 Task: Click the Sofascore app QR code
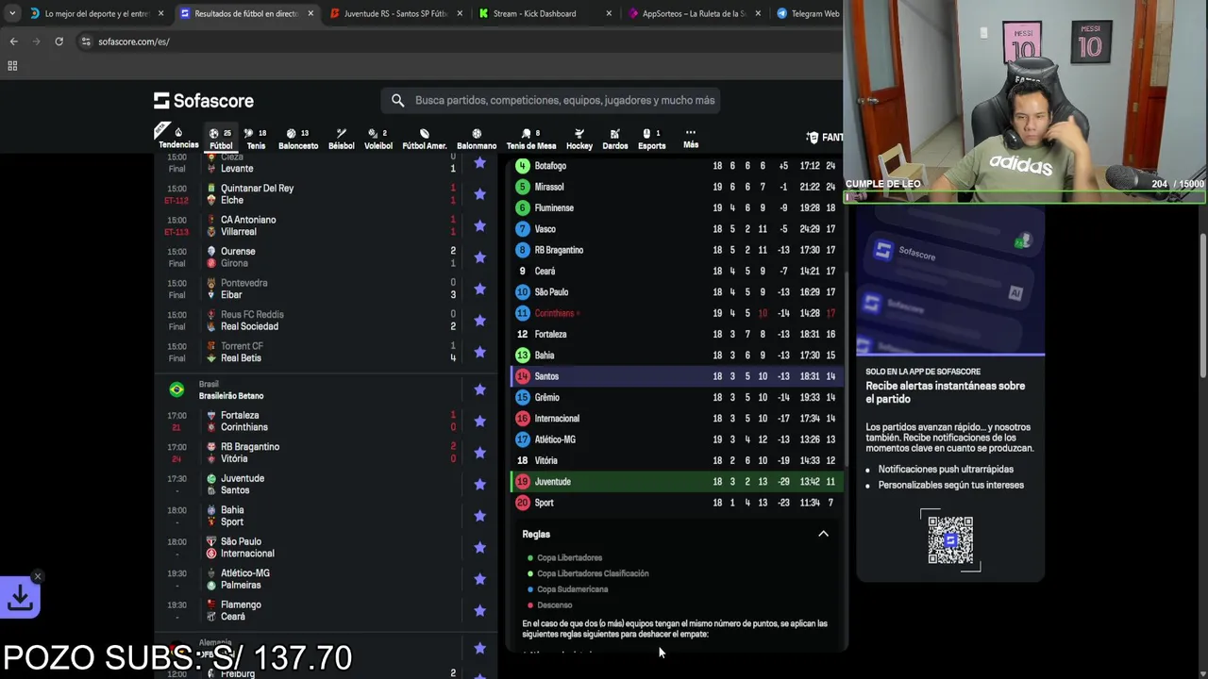[950, 539]
